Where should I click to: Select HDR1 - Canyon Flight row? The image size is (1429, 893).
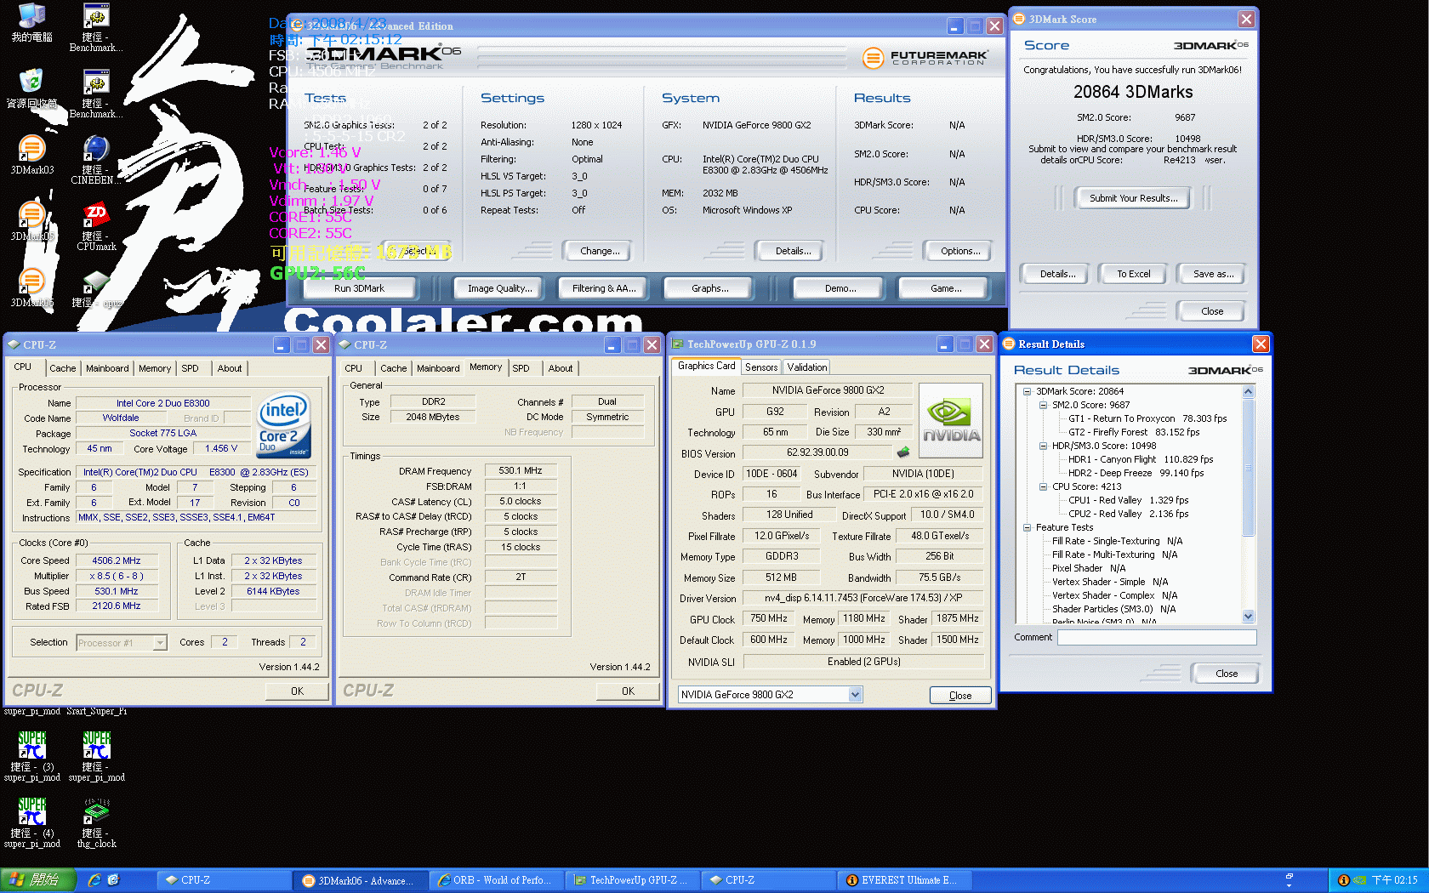click(1141, 460)
